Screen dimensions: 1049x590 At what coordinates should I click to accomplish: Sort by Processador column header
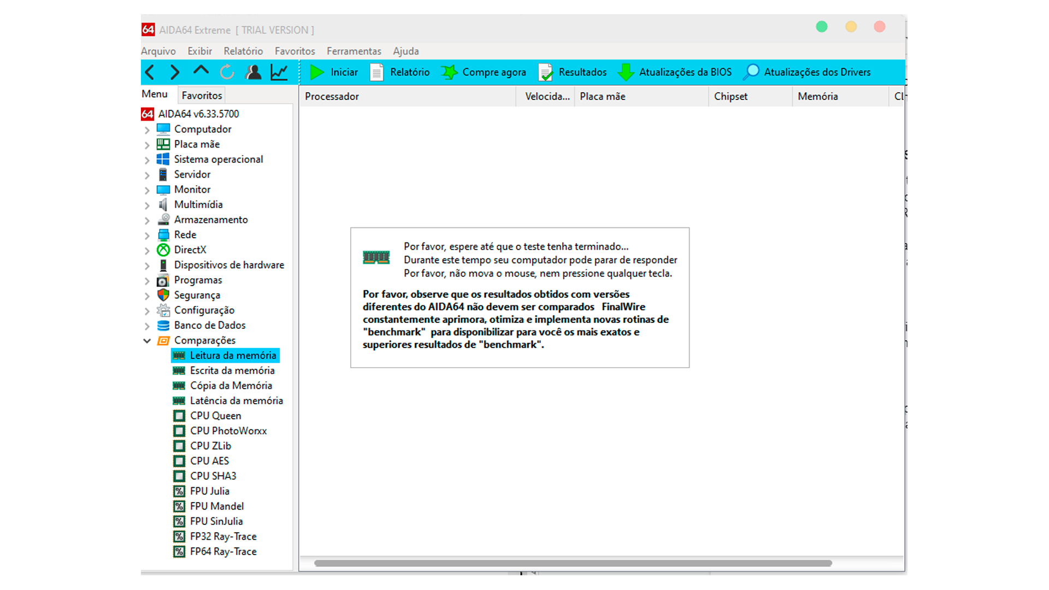[x=408, y=96]
